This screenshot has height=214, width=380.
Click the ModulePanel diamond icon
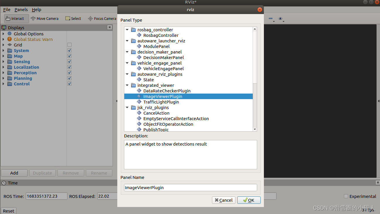(139, 46)
